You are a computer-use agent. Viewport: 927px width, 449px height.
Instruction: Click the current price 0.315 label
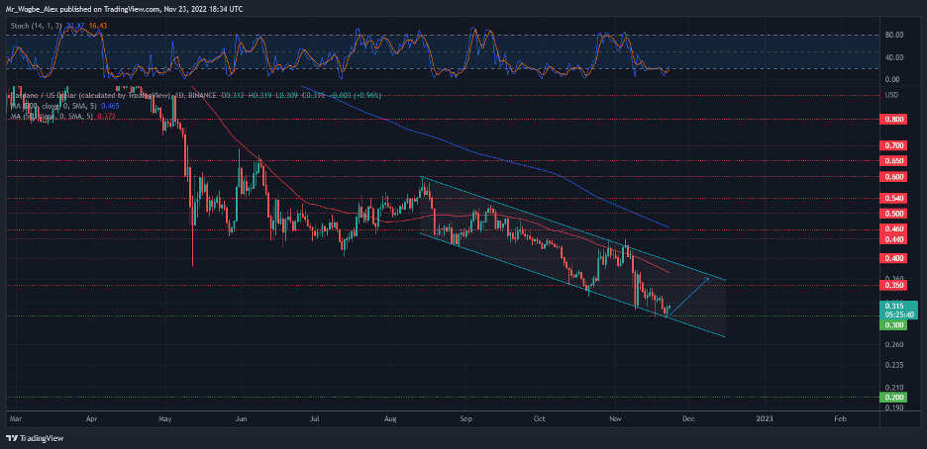pos(894,307)
